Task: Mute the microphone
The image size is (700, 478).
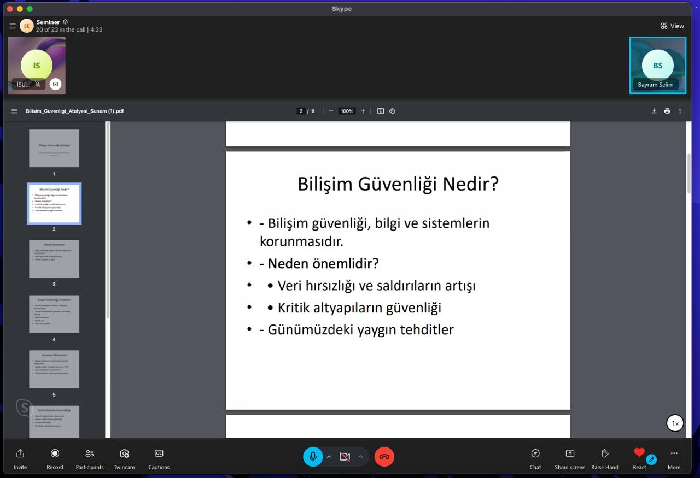Action: pyautogui.click(x=313, y=457)
